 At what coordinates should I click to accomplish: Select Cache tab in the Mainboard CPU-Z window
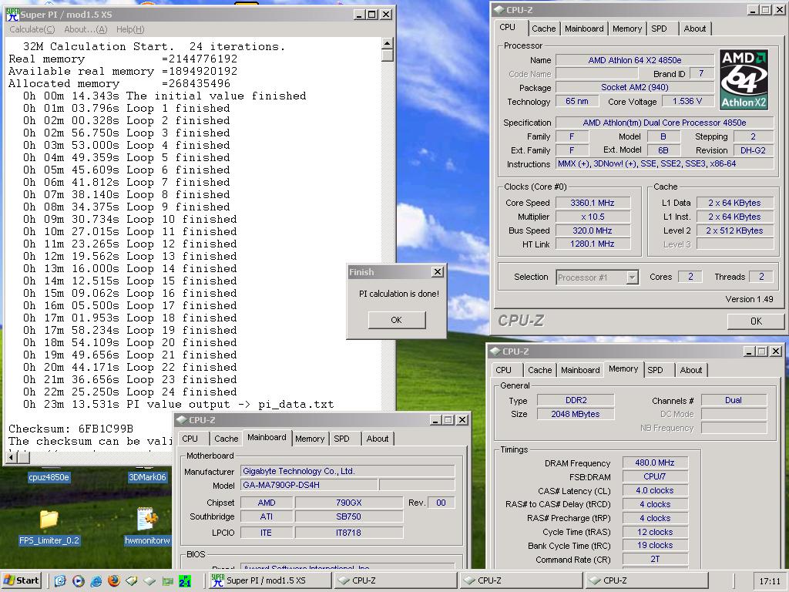[x=226, y=439]
